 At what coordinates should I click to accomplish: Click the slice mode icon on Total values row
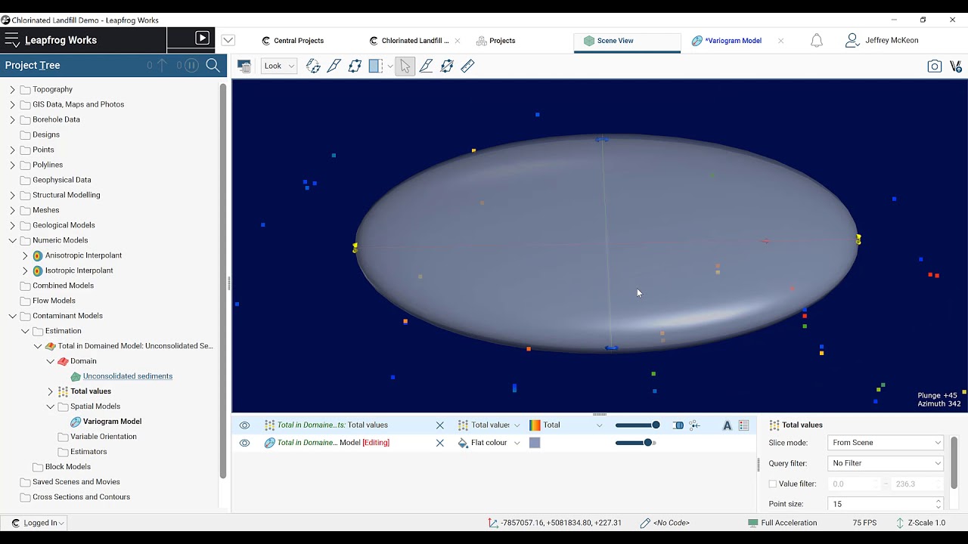(x=678, y=425)
